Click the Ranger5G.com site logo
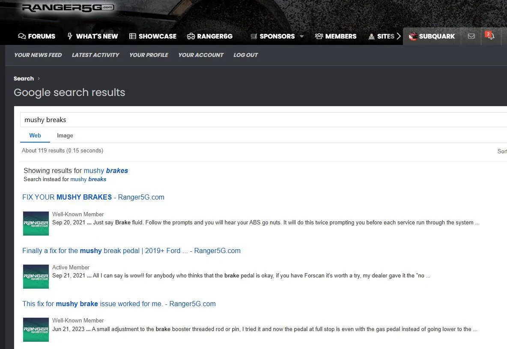 [68, 7]
